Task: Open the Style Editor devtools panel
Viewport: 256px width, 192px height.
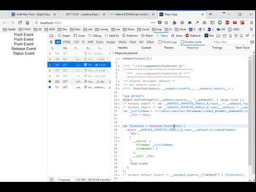Action: click(111, 36)
